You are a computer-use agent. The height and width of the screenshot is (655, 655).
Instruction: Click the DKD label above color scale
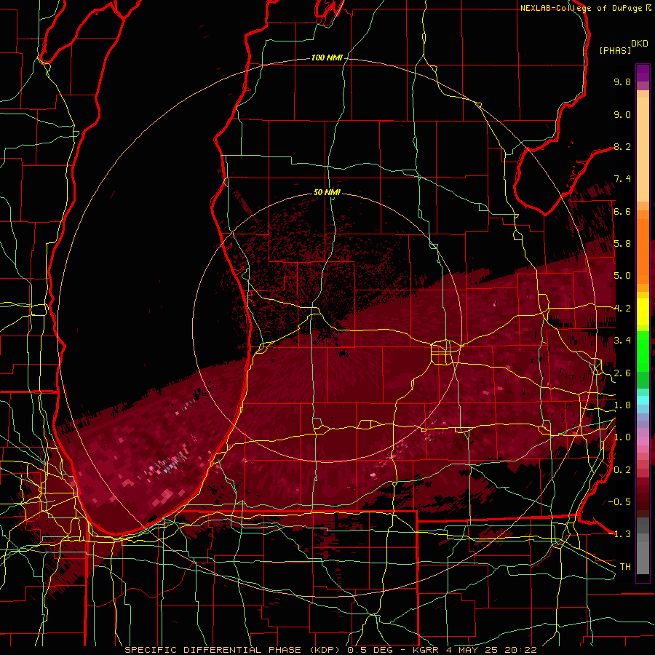click(640, 44)
